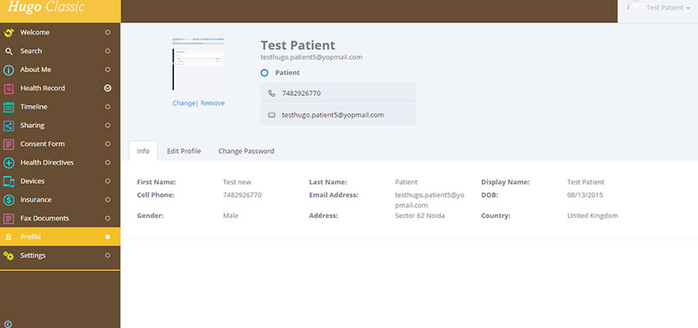Image resolution: width=698 pixels, height=328 pixels.
Task: Click the phone icon beside 7482926770
Action: coord(272,93)
